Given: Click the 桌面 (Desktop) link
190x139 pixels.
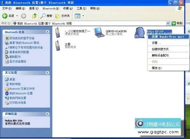Looking at the screenshot, I should [12, 79].
